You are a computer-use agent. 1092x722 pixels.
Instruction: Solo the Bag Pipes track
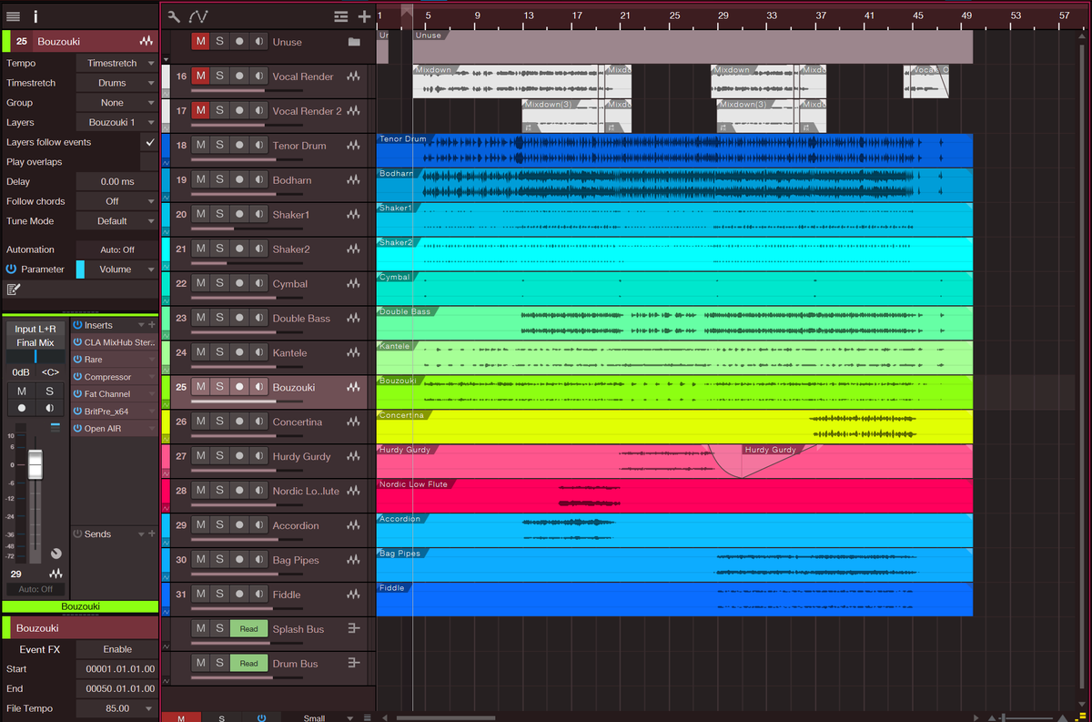point(219,560)
